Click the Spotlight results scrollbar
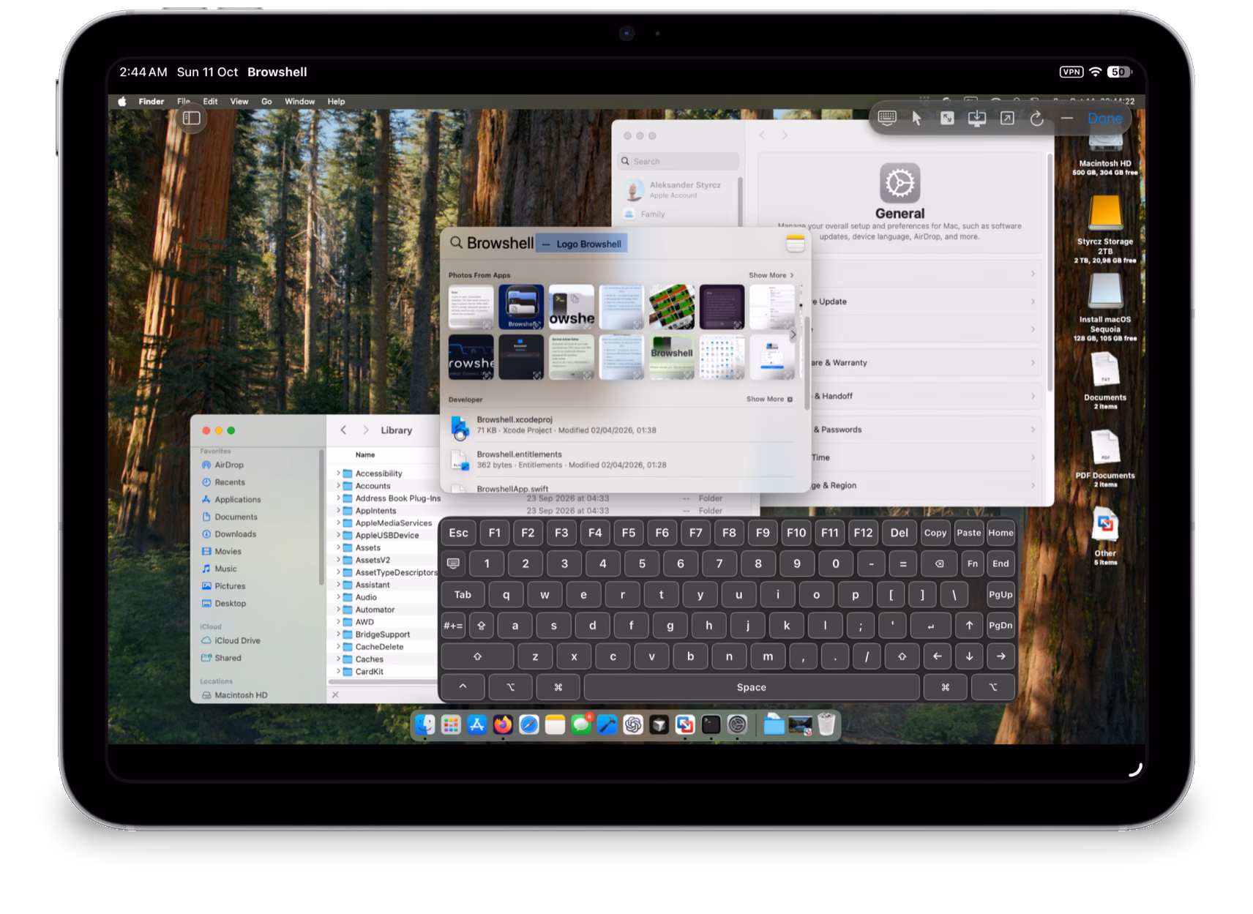Screen dimensions: 1253x914 [807, 362]
